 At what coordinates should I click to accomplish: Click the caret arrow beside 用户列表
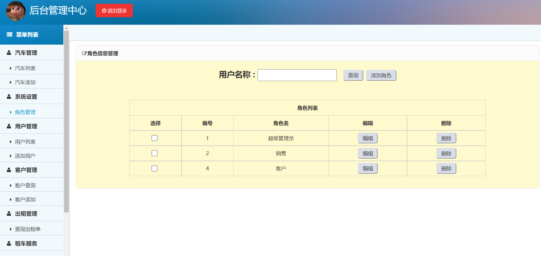(11, 142)
